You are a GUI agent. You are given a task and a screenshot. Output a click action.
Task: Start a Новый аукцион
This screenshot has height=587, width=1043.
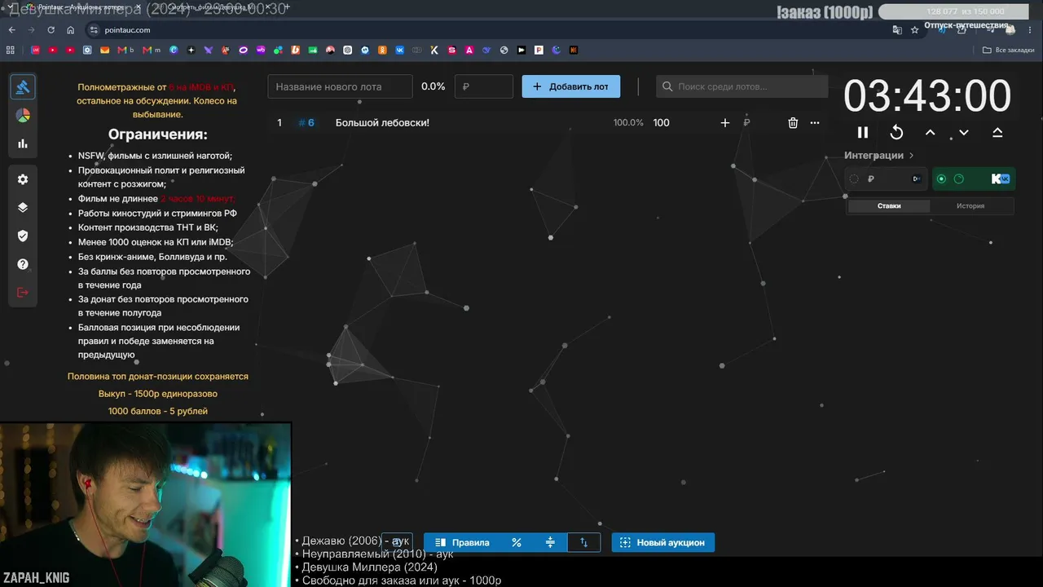(663, 542)
